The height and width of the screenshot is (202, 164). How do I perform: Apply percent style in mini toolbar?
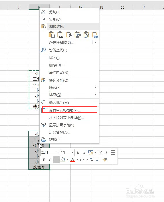click(x=101, y=153)
